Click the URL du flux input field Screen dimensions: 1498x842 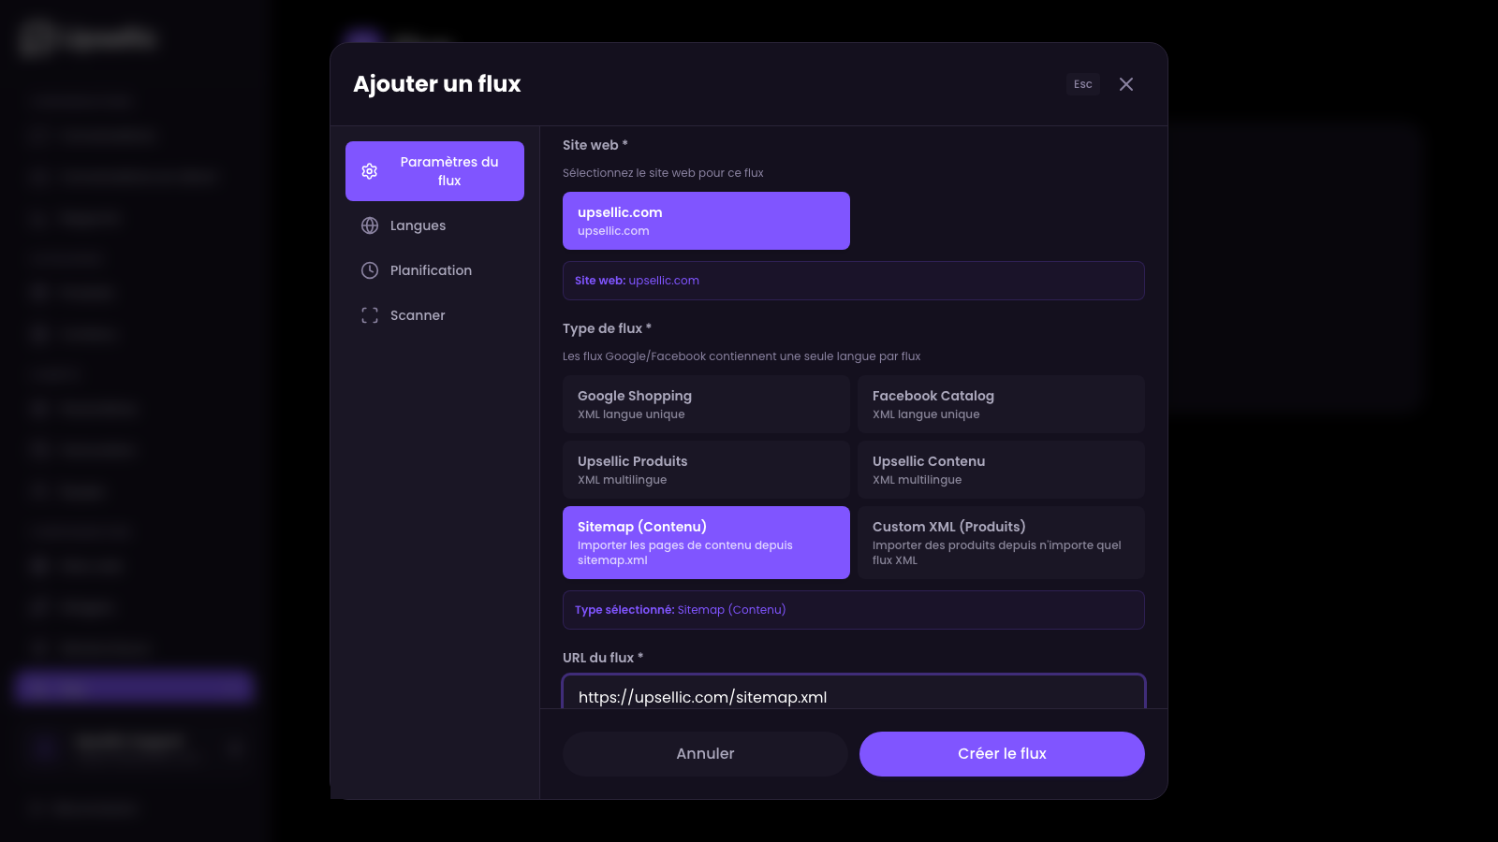pyautogui.click(x=853, y=696)
